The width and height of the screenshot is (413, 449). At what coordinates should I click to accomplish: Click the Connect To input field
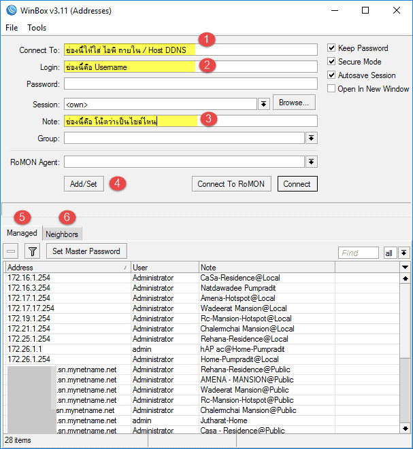(191, 50)
